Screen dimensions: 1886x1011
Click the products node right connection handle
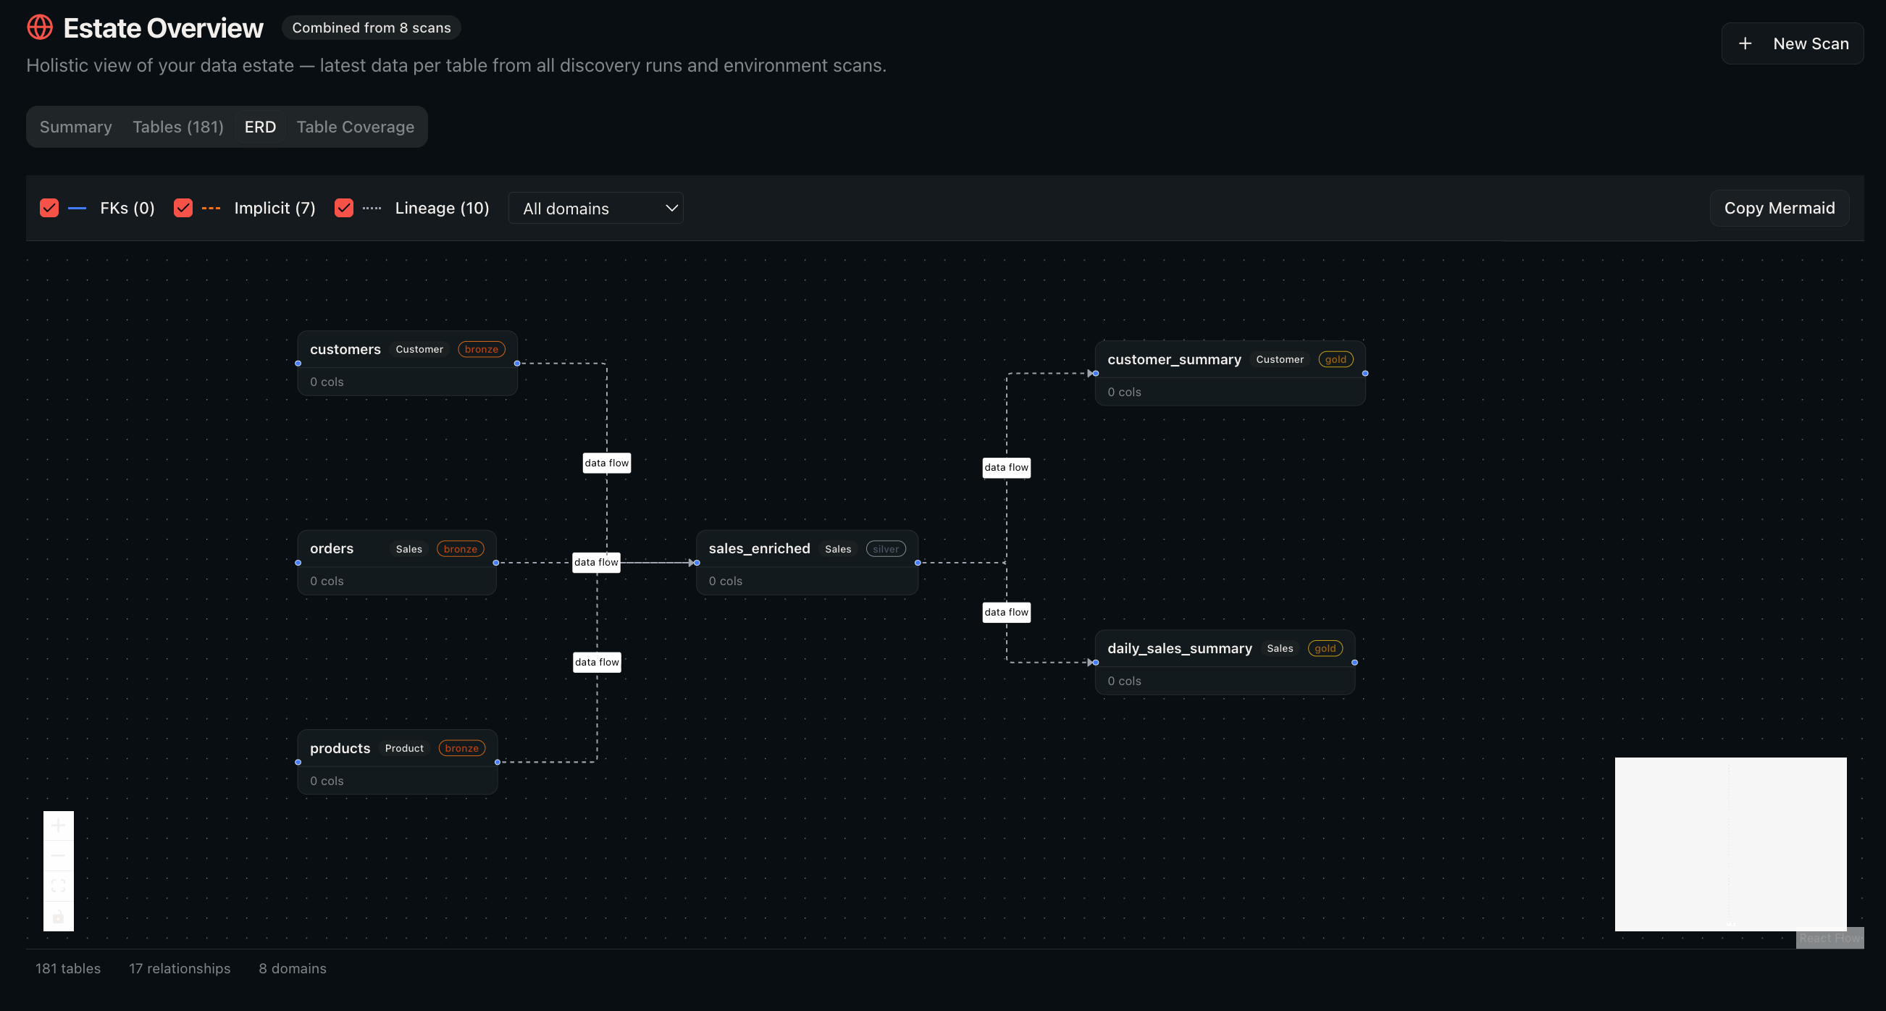tap(497, 762)
